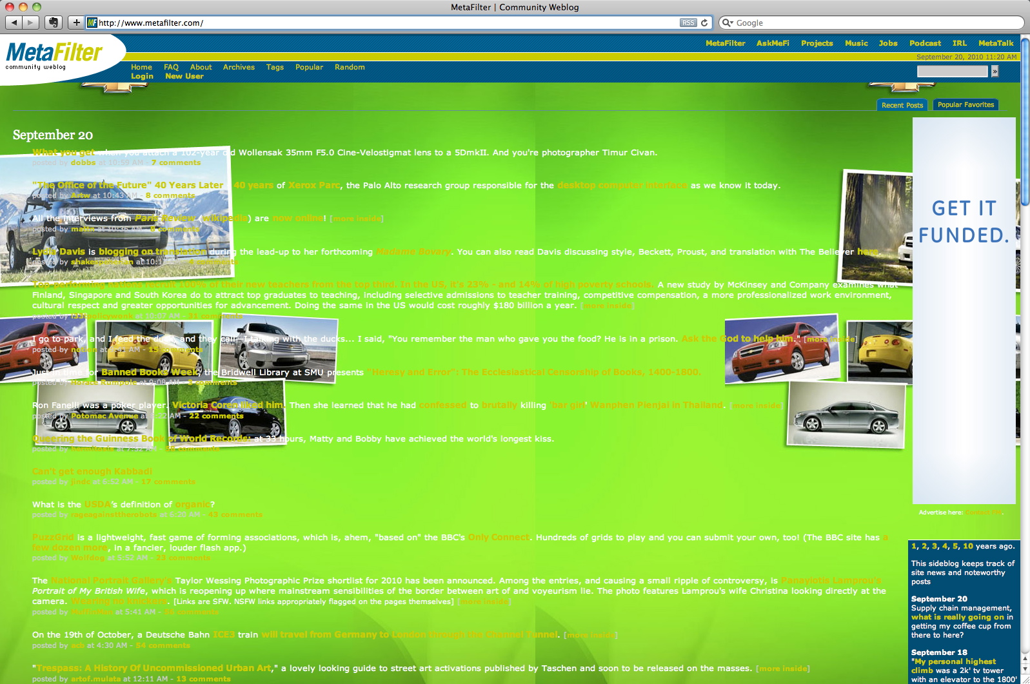Open the Google search magnifier dropdown

click(728, 23)
